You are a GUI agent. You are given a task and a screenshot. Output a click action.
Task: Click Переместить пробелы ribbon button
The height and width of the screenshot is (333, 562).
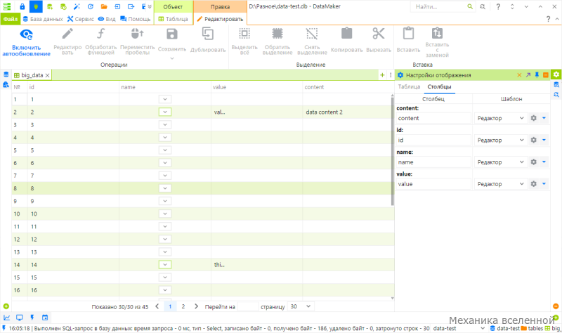tap(137, 41)
